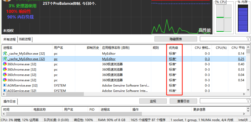
Task: Sort by the 用户名 column in the process list
Action: (64, 48)
